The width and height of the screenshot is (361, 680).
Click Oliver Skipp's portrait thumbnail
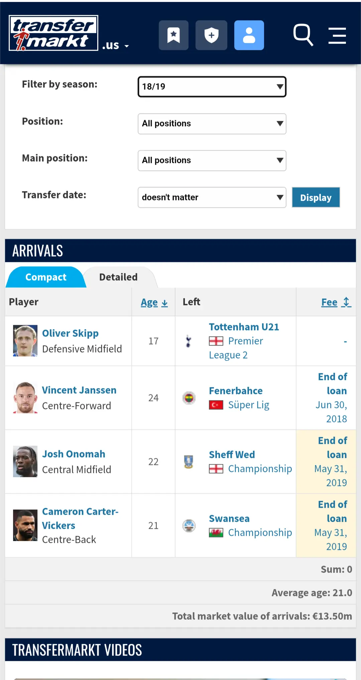25,341
